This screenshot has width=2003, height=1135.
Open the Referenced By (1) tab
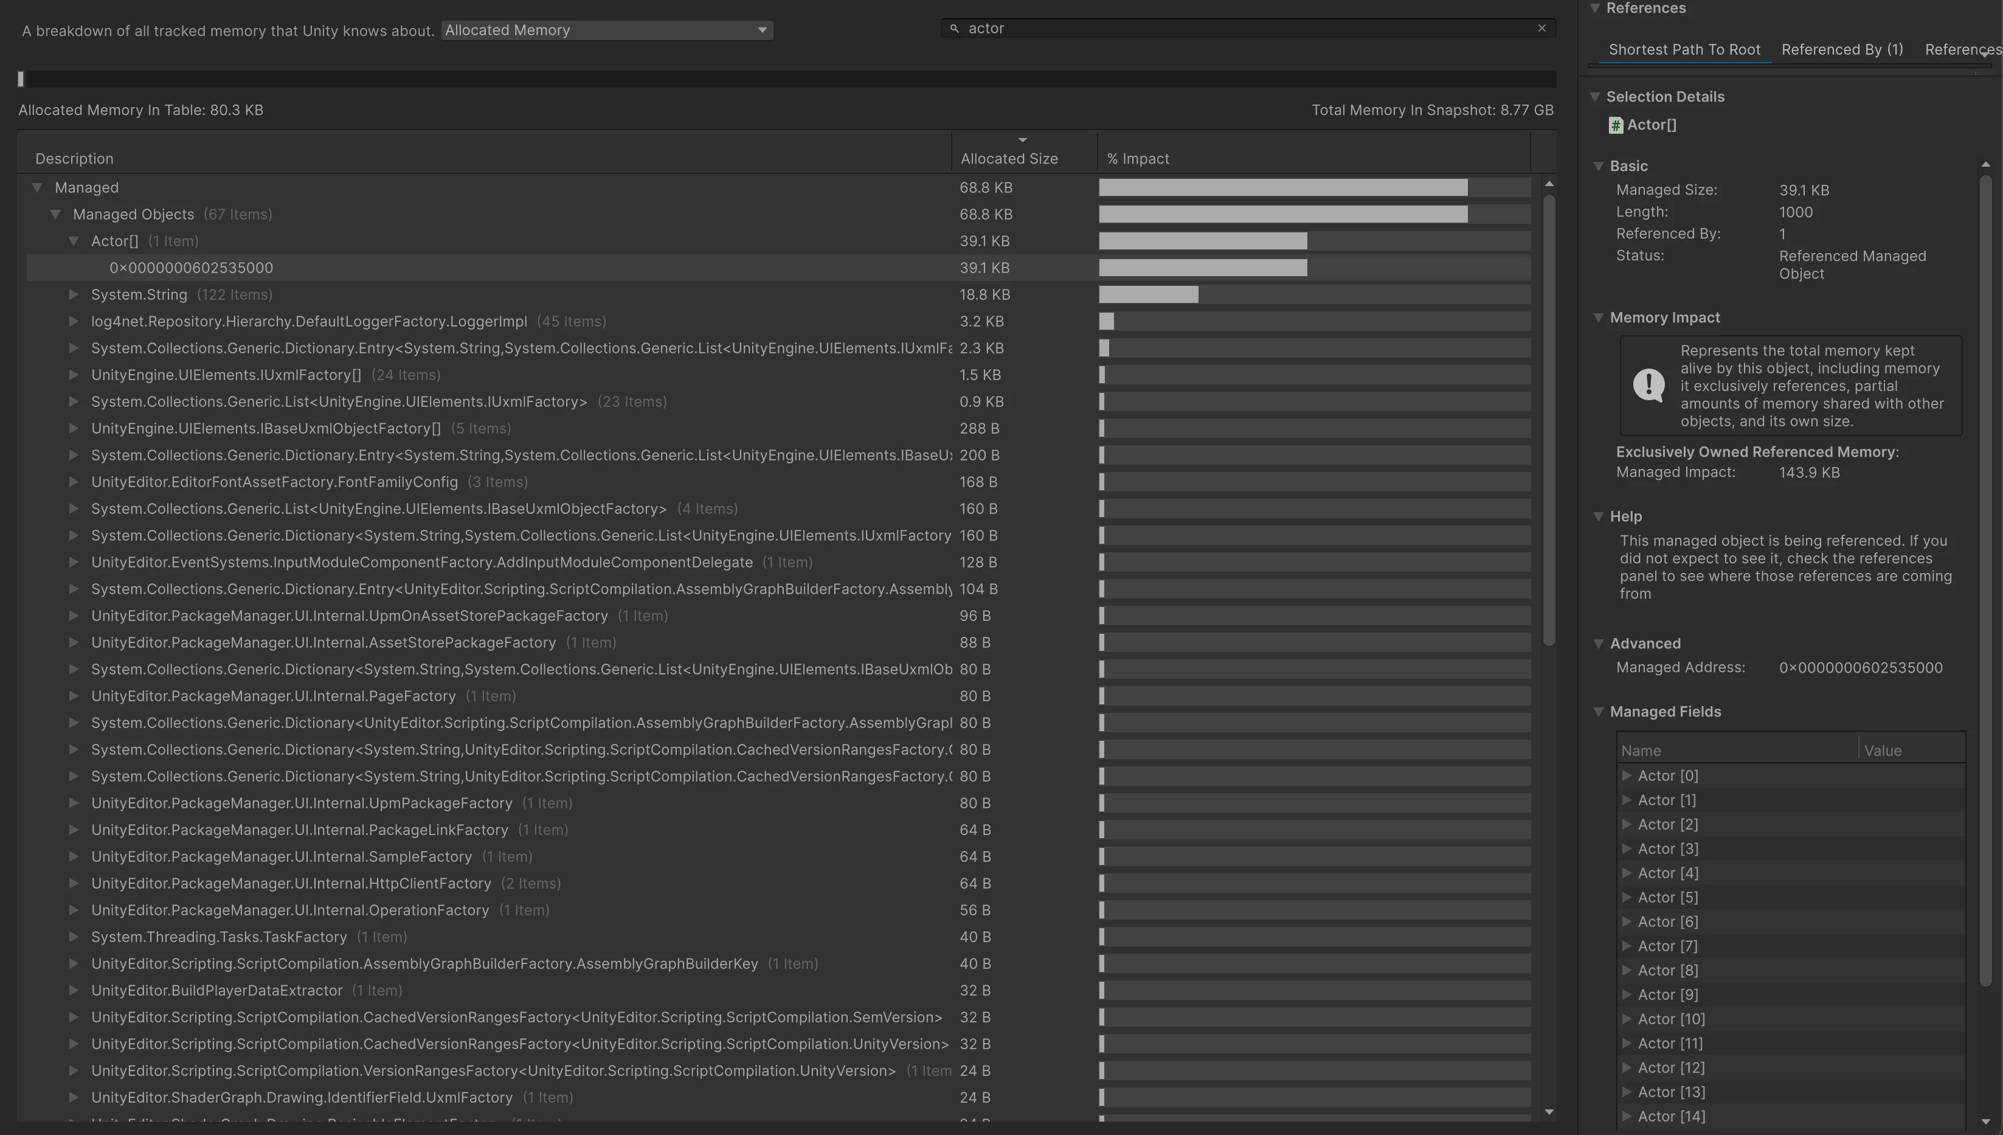[x=1842, y=50]
